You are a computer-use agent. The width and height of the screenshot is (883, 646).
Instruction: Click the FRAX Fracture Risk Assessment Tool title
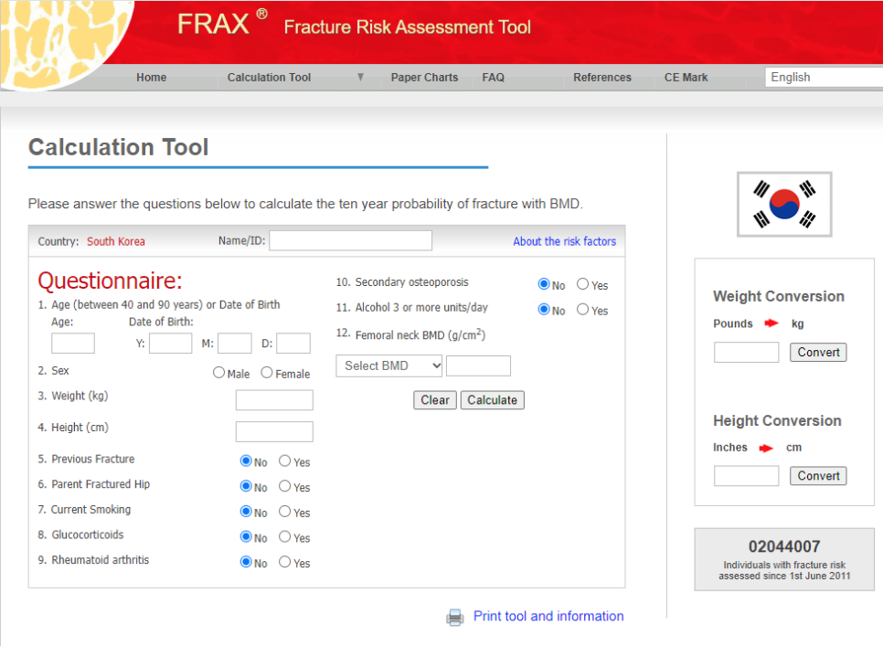[x=354, y=25]
